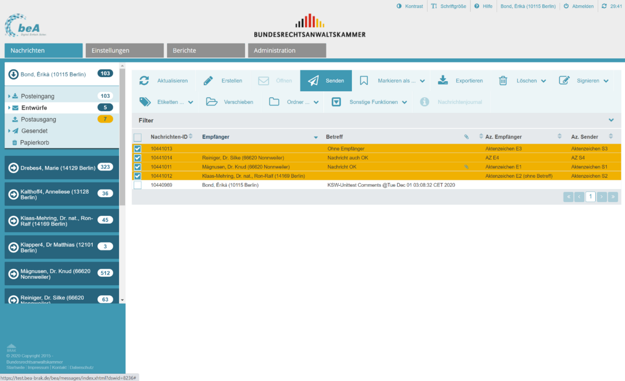
Task: Open Kalthoff4, Anneliese mailbox entry
Action: [x=62, y=195]
